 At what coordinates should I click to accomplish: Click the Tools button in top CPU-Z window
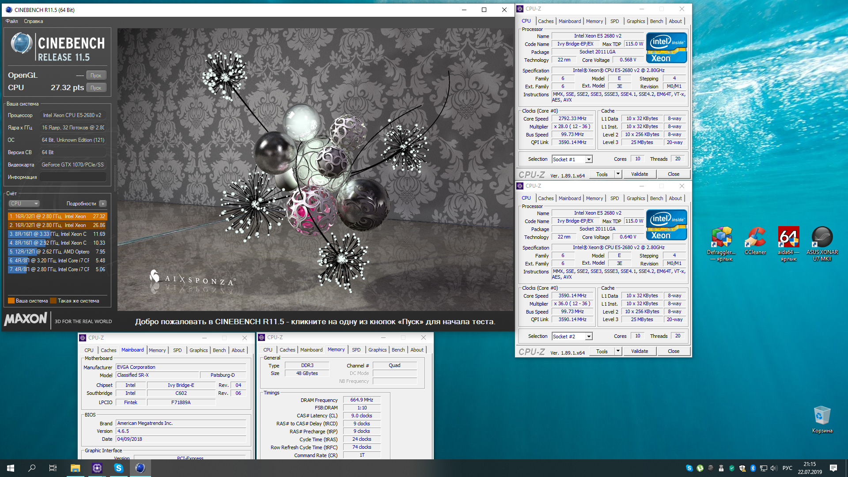click(602, 174)
